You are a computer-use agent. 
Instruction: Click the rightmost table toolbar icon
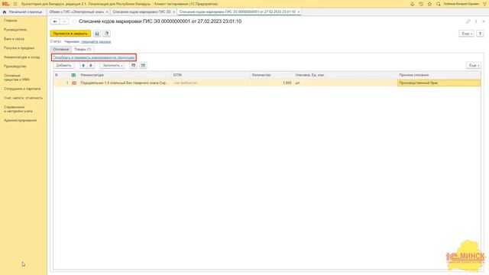pyautogui.click(x=143, y=66)
